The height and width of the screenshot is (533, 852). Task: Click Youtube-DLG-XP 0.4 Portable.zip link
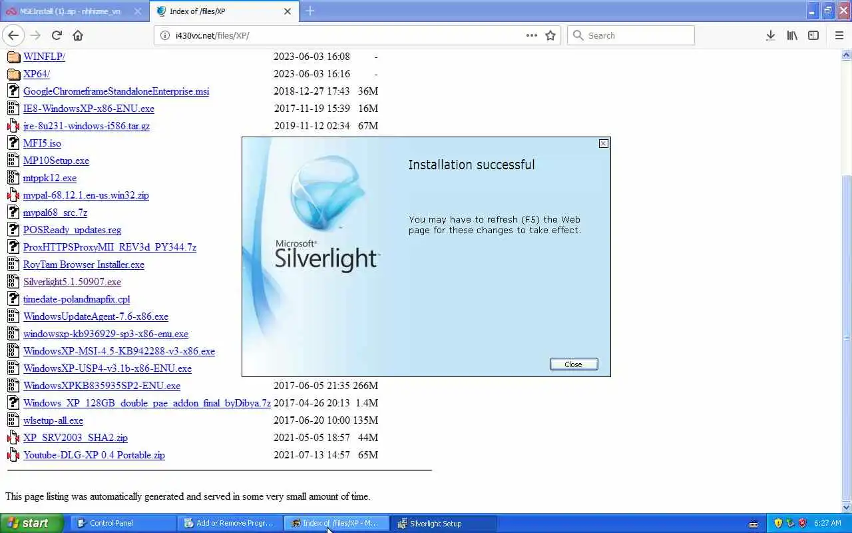94,455
